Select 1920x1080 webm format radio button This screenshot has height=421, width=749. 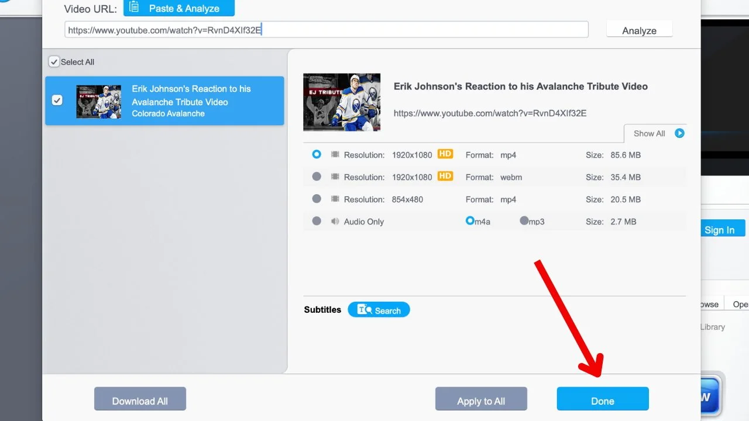coord(317,177)
